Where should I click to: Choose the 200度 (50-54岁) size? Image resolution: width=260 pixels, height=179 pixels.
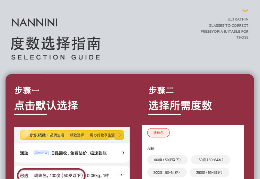click(167, 172)
